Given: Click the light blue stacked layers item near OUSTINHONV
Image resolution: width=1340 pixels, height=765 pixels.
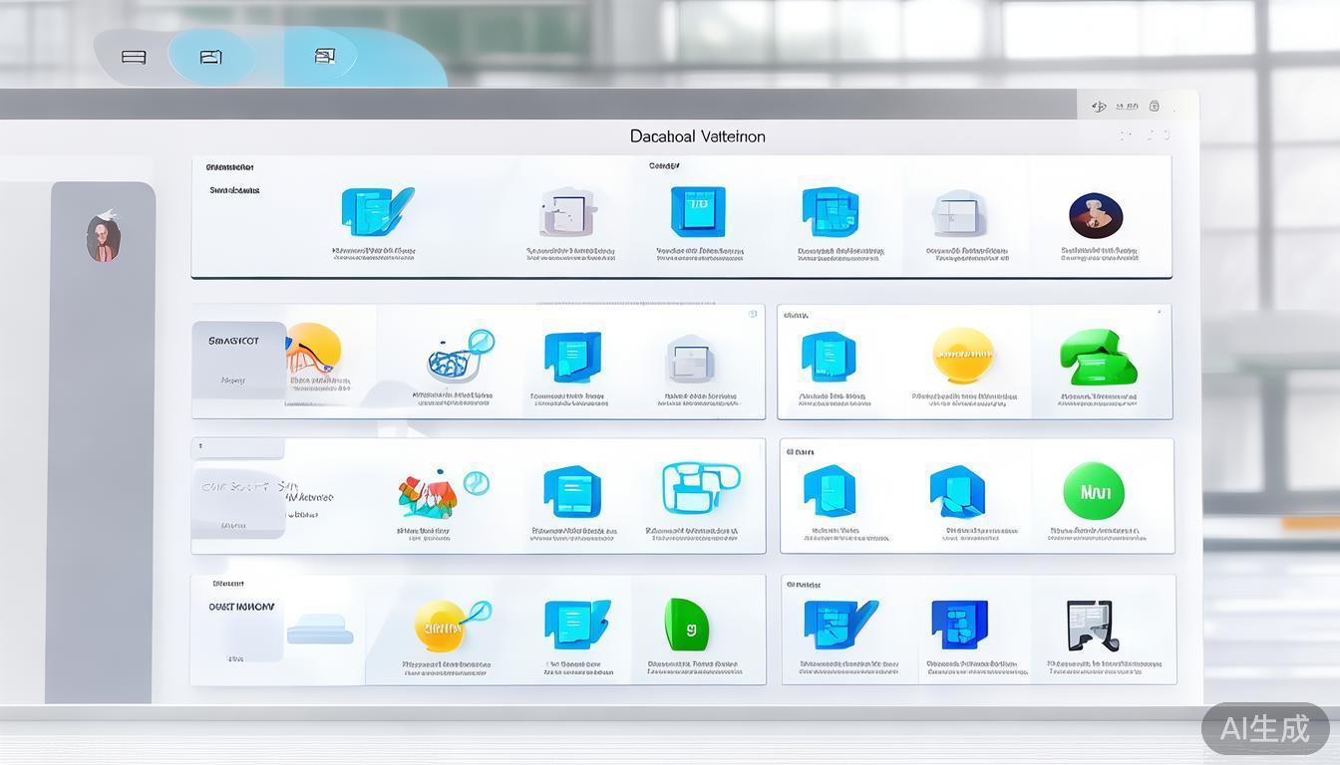Looking at the screenshot, I should point(320,630).
